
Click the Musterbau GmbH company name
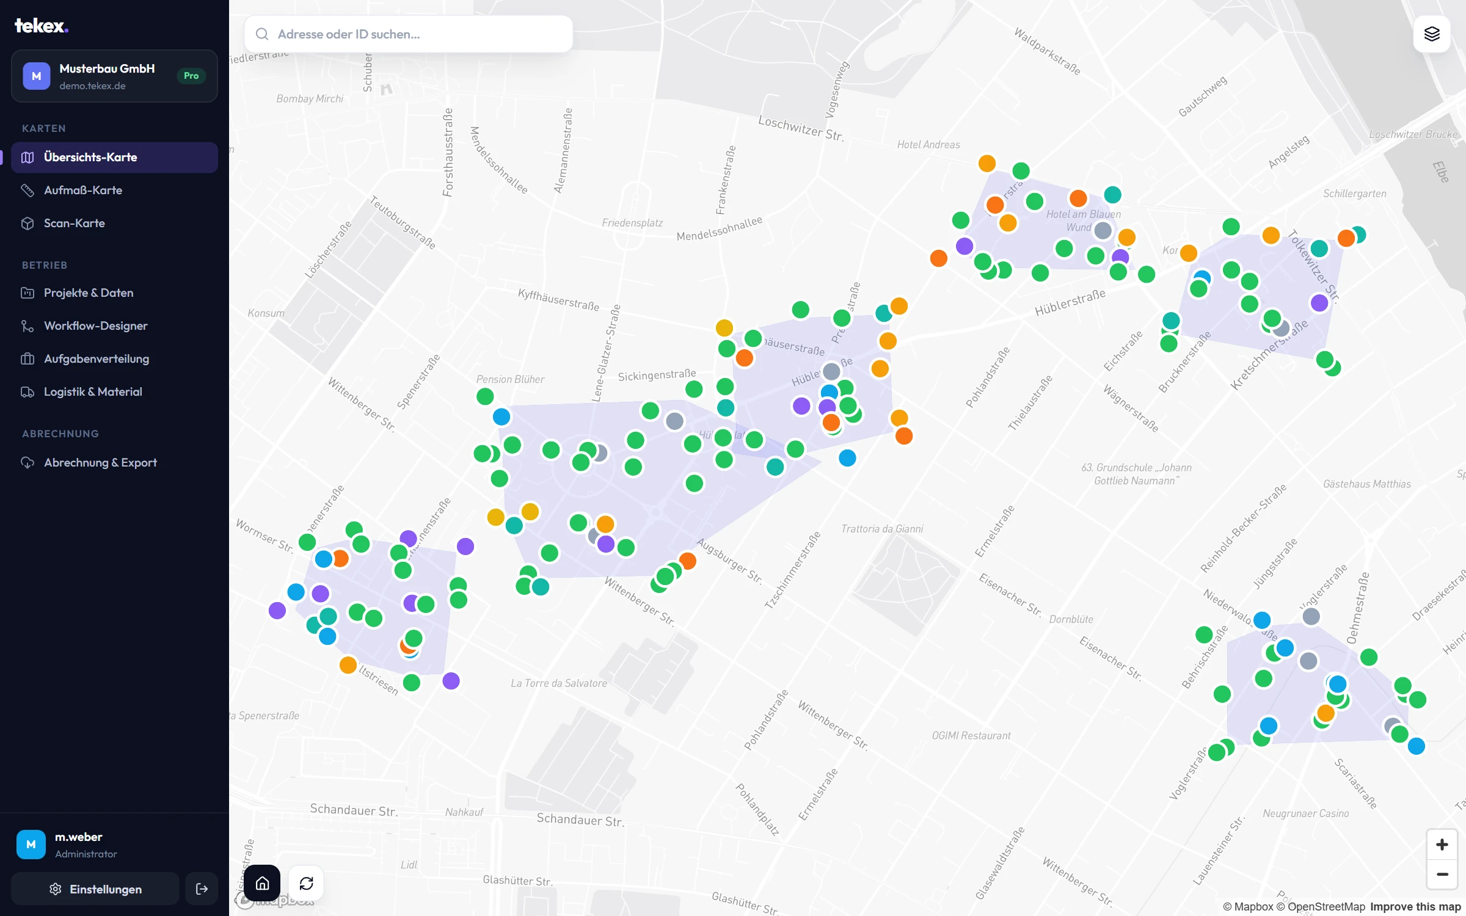107,69
